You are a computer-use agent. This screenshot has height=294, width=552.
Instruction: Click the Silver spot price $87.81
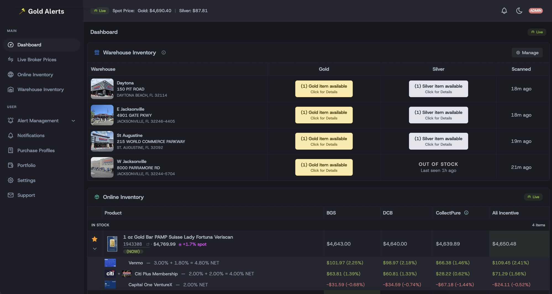point(193,11)
